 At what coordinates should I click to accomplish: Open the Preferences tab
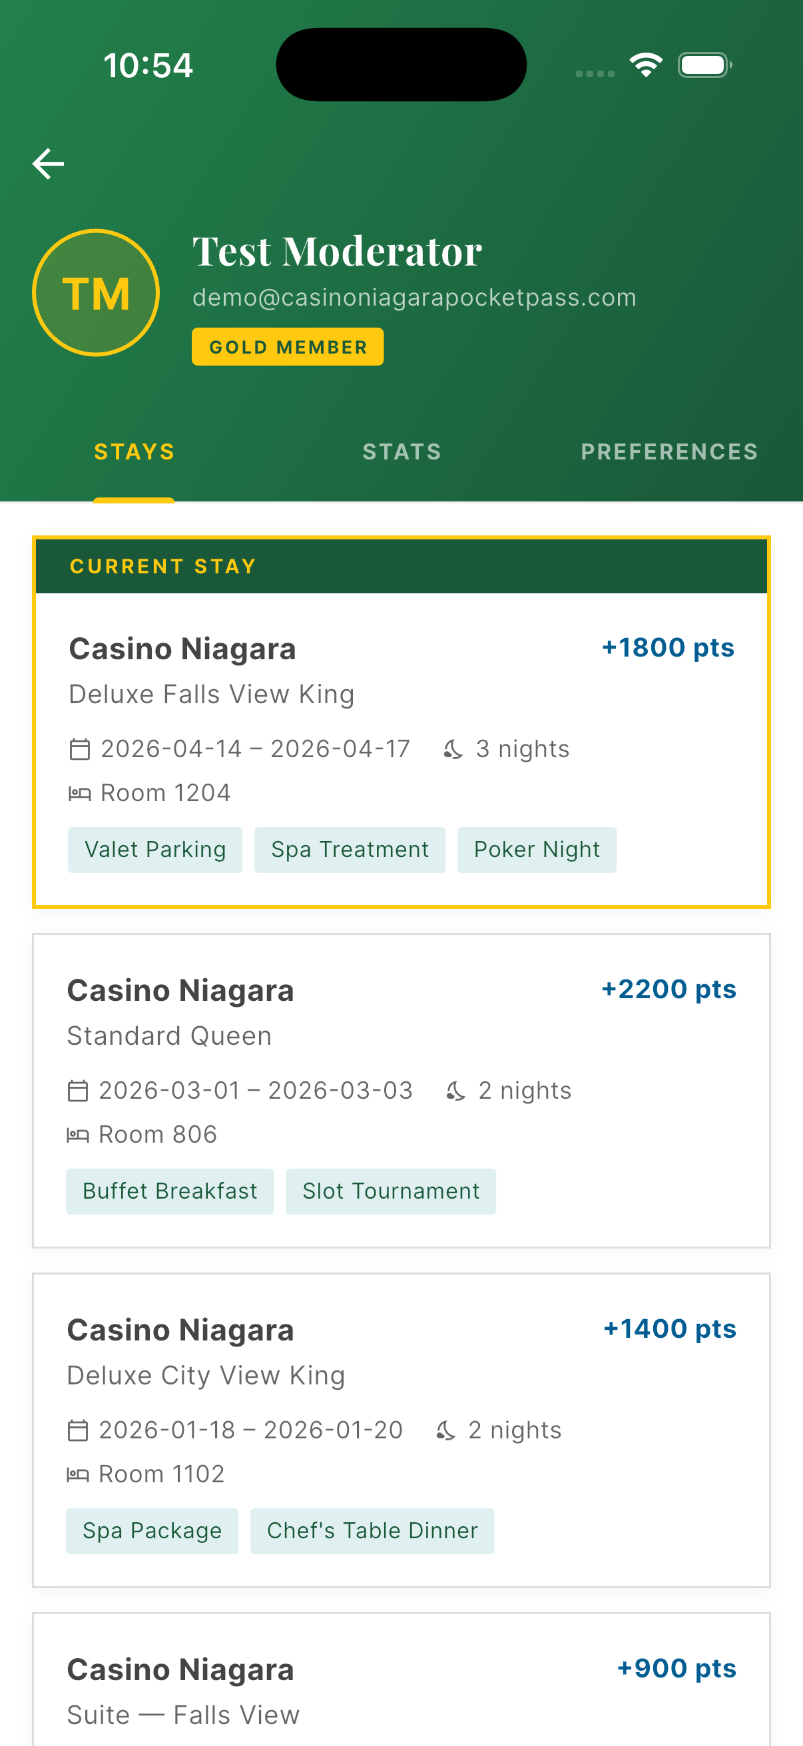(x=669, y=452)
